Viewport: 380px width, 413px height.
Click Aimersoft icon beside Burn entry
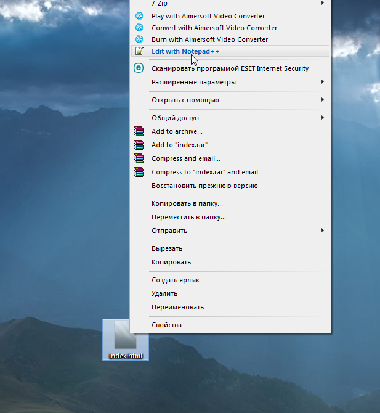pos(139,39)
